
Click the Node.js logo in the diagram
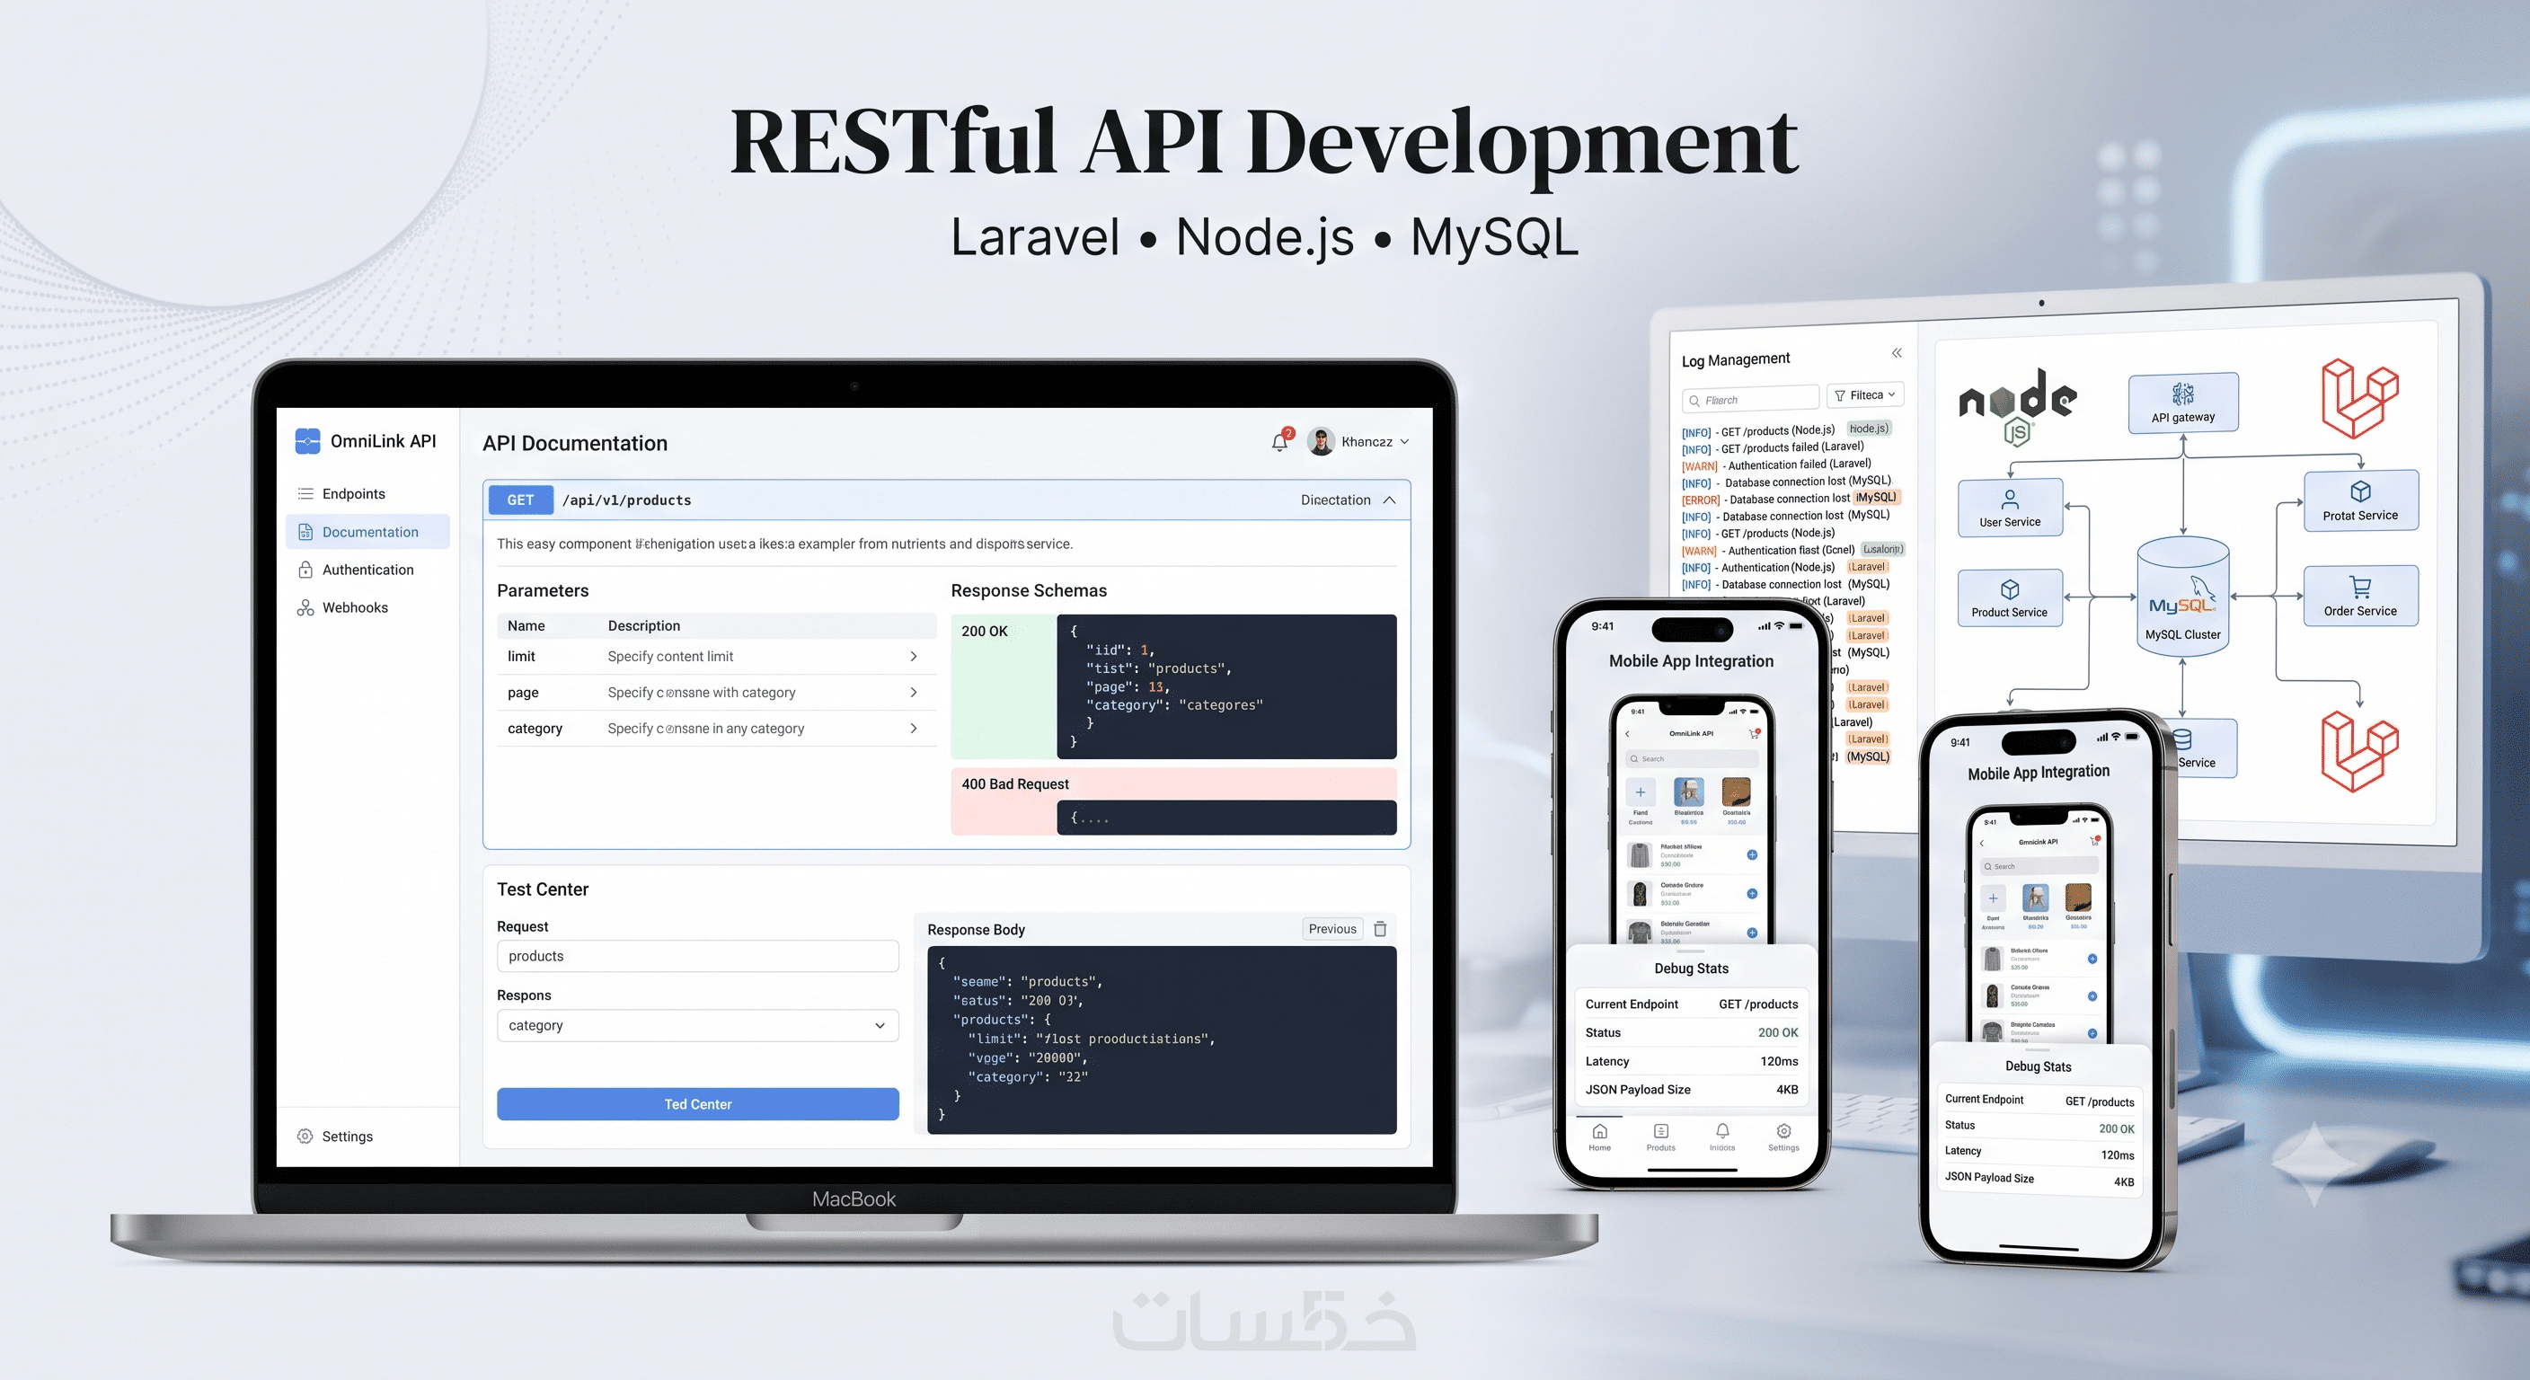2017,406
